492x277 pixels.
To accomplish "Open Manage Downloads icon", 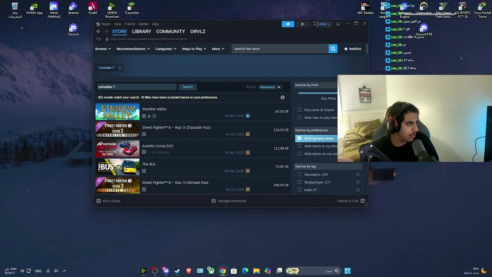I will [x=213, y=201].
